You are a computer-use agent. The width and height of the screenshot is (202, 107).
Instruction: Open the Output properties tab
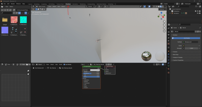pos(169,35)
